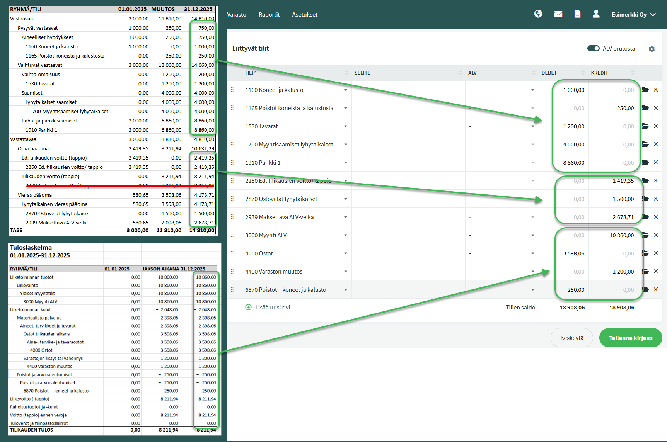Open the user profile icon

pos(596,14)
